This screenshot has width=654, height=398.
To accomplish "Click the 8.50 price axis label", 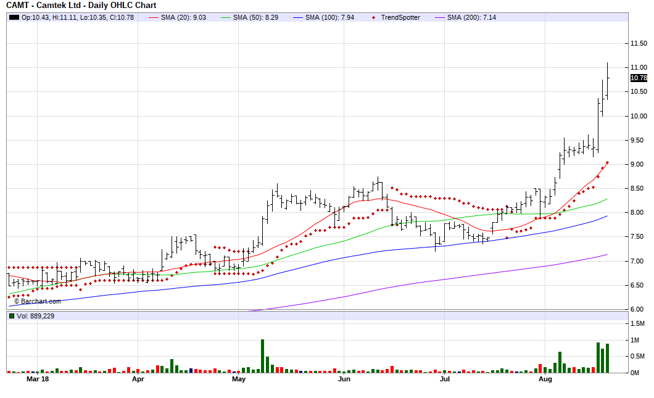I will [x=637, y=189].
